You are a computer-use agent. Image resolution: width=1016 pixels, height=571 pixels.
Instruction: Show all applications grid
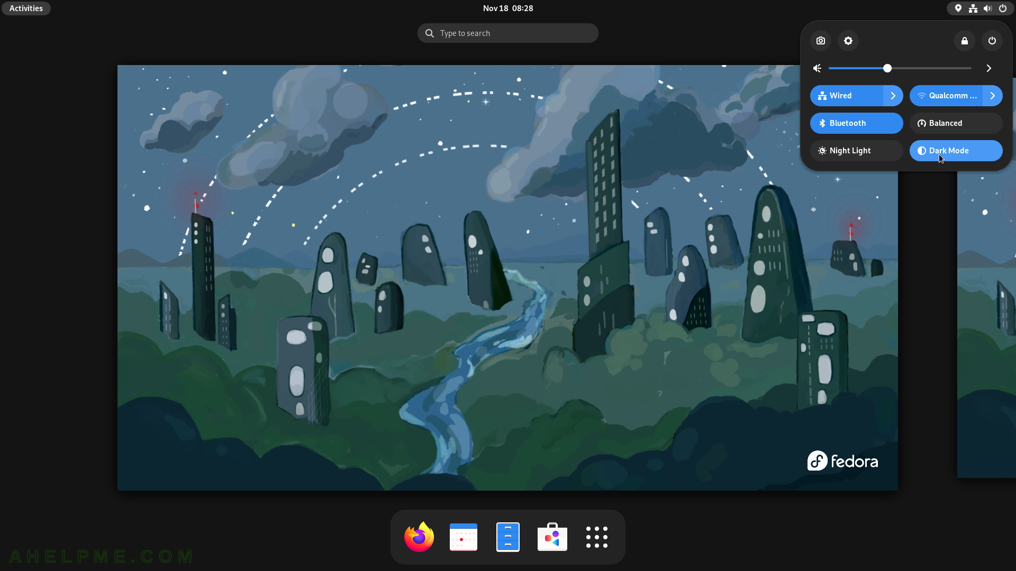pos(597,537)
